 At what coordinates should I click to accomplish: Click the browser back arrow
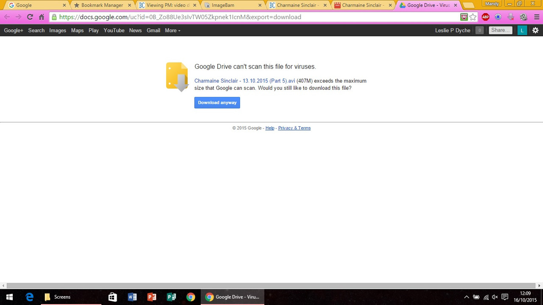[7, 17]
